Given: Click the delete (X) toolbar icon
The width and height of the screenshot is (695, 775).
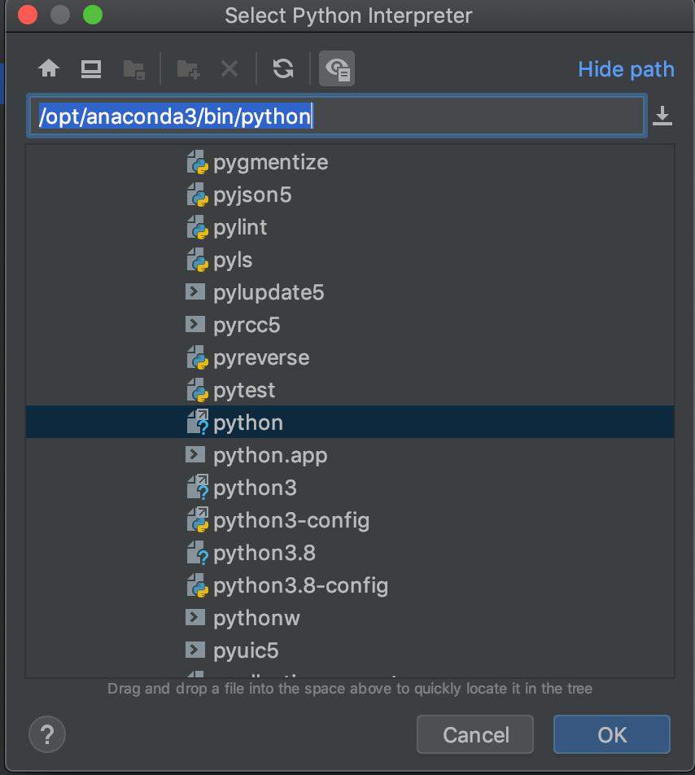Looking at the screenshot, I should 229,68.
